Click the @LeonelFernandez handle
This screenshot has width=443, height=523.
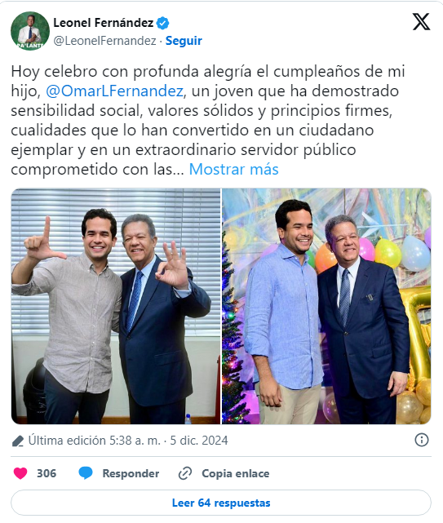[x=104, y=41]
